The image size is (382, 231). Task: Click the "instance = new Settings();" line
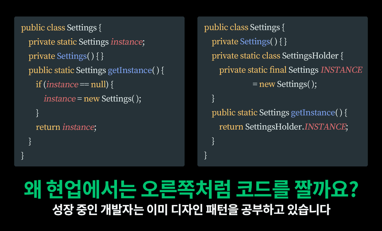click(x=92, y=98)
